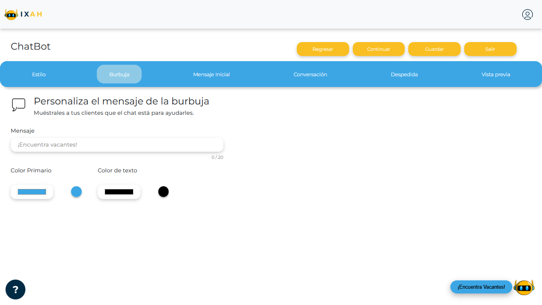Click heading Personaliza el mensaje de la burbuja
The width and height of the screenshot is (542, 305).
pyautogui.click(x=121, y=101)
